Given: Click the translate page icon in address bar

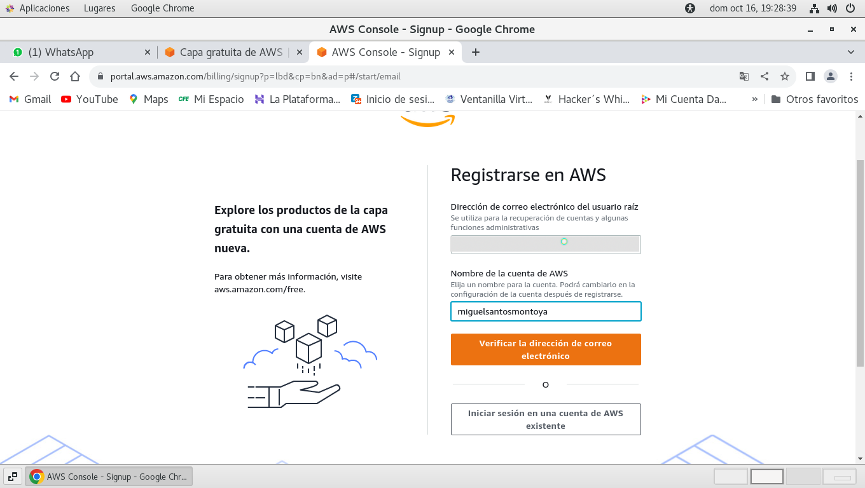Looking at the screenshot, I should pos(744,76).
